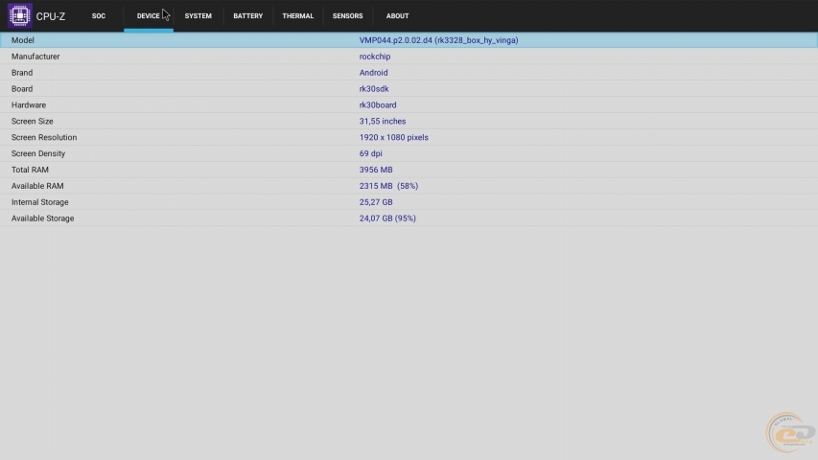818x460 pixels.
Task: Click the 25,27 GB value
Action: [x=376, y=202]
